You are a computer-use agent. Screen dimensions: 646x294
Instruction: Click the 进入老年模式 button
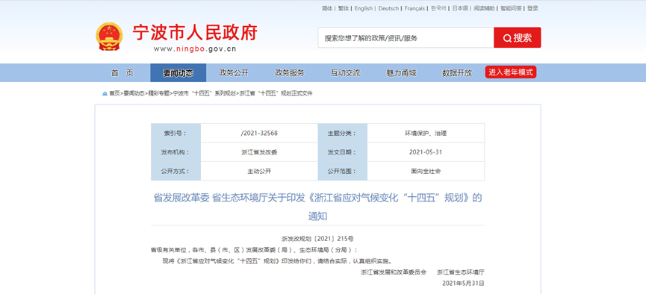(511, 72)
